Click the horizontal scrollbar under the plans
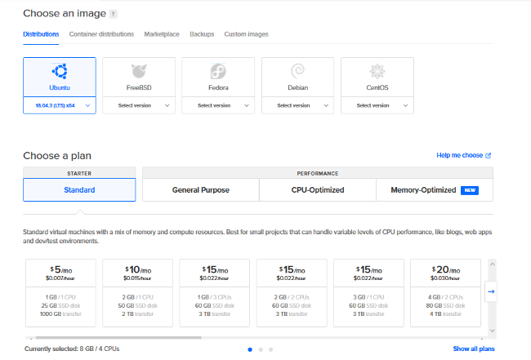531x360 pixels. (118, 338)
